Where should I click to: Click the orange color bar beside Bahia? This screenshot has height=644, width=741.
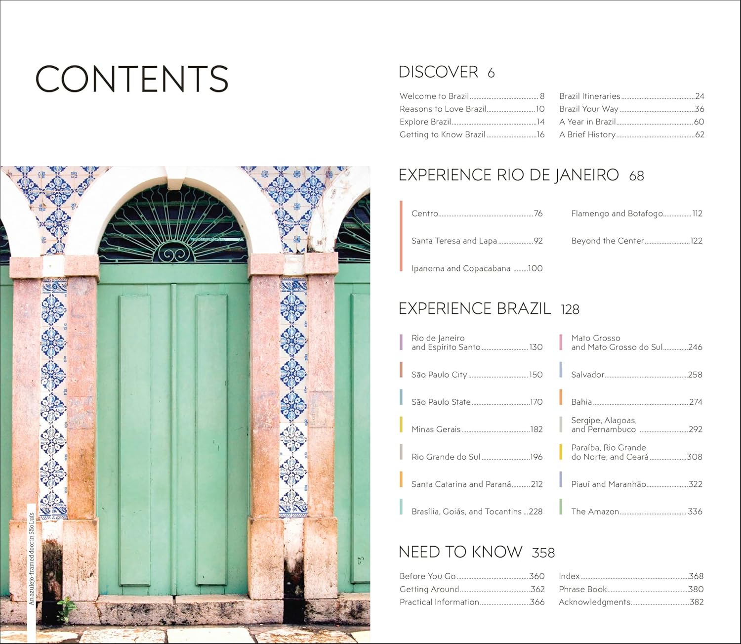[561, 397]
